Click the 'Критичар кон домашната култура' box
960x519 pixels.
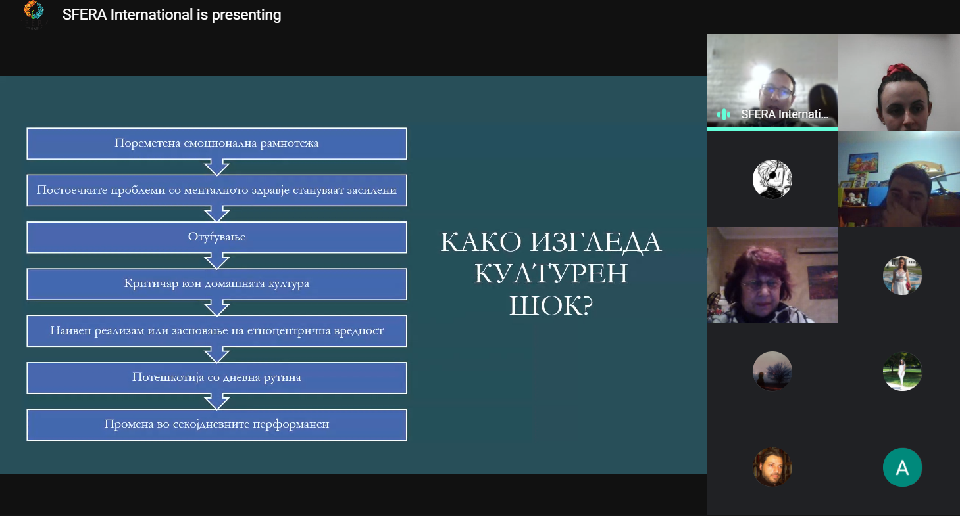(x=216, y=284)
